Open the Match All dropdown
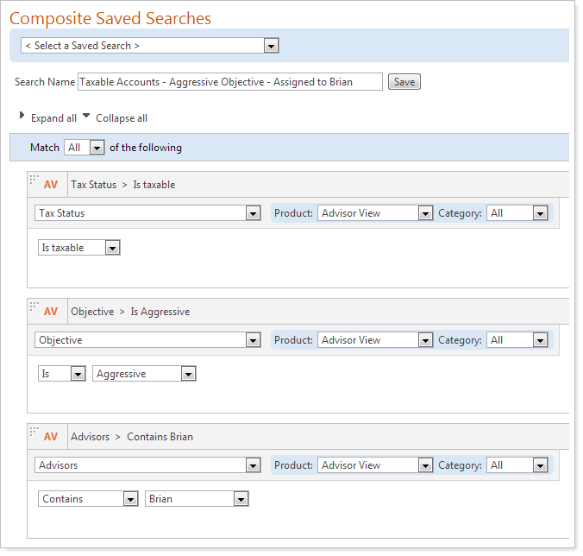 point(85,148)
